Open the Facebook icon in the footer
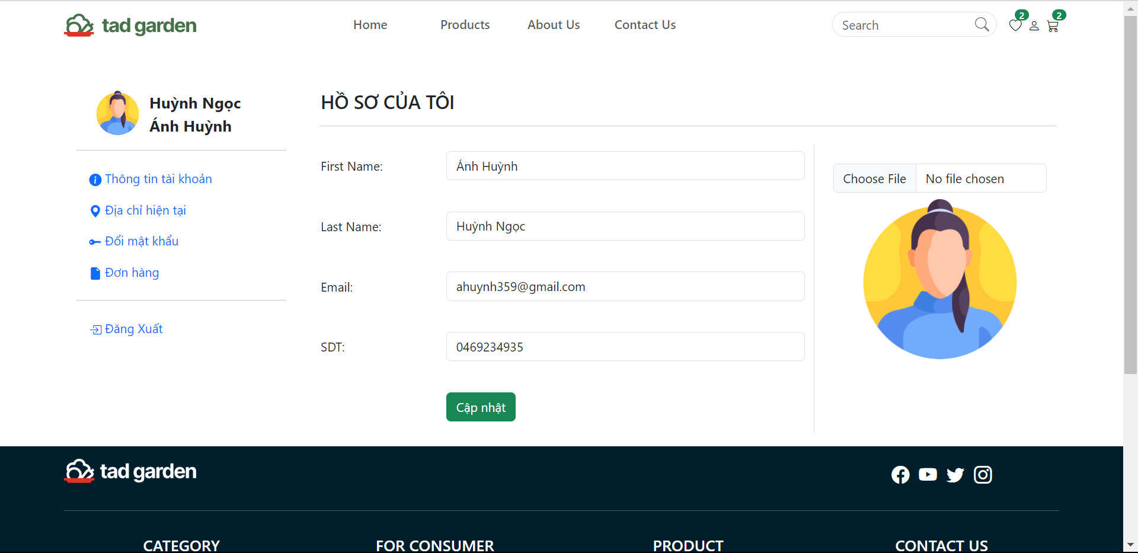 (x=900, y=474)
